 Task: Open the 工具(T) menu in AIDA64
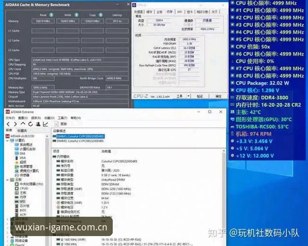pyautogui.click(x=62, y=118)
